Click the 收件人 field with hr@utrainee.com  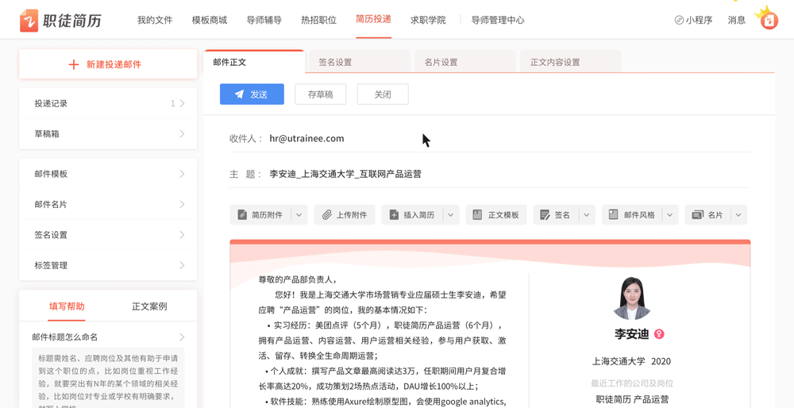490,138
